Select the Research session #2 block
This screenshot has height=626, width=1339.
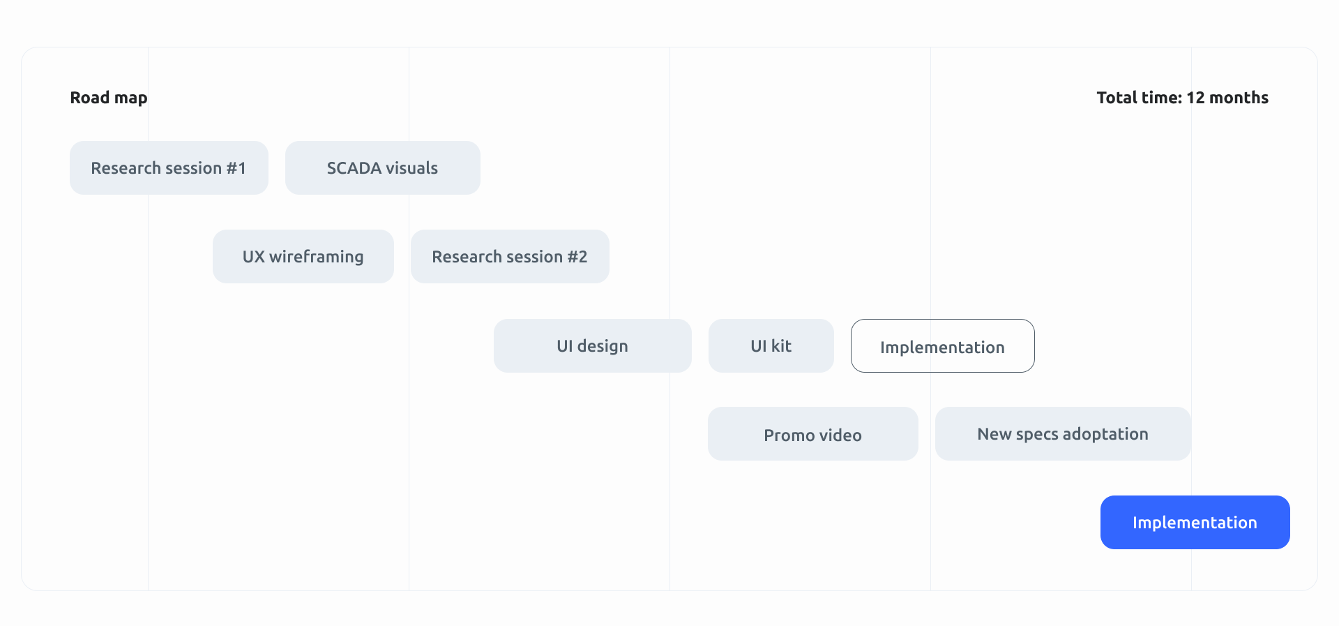[x=509, y=257]
